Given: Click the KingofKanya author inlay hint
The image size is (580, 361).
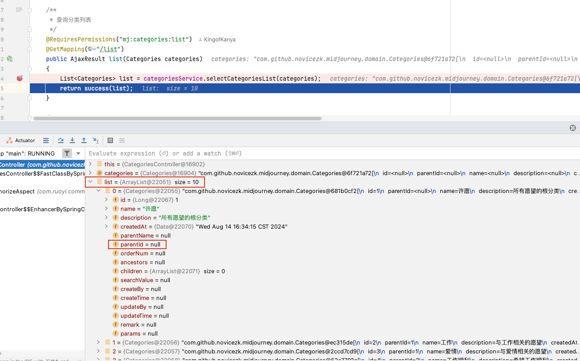Looking at the screenshot, I should coord(217,40).
